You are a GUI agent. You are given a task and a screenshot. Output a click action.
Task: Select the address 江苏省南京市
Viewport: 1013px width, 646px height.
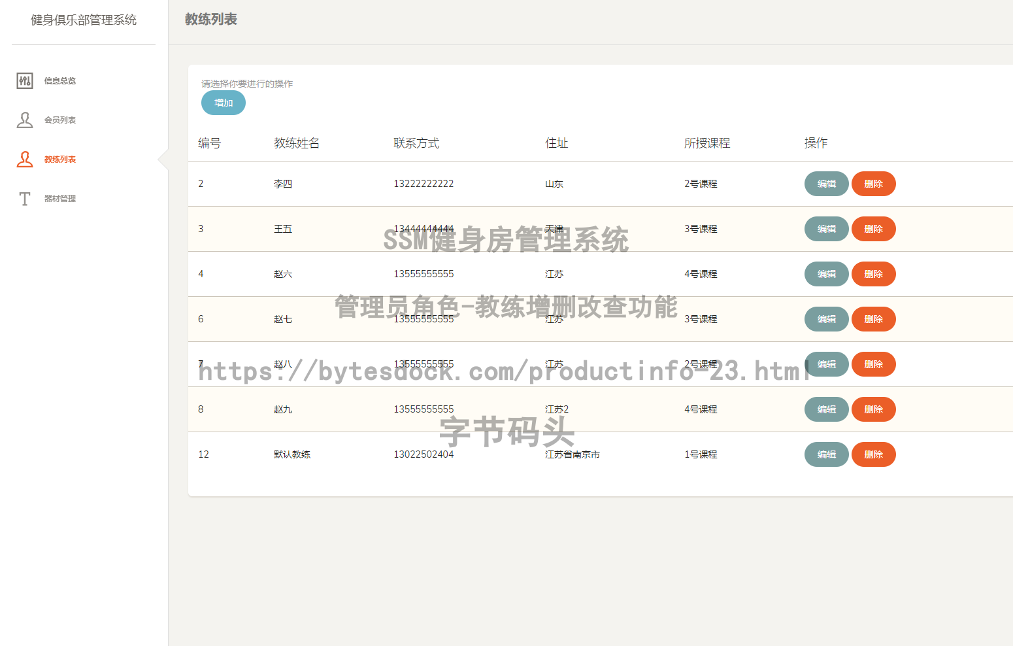pyautogui.click(x=573, y=455)
